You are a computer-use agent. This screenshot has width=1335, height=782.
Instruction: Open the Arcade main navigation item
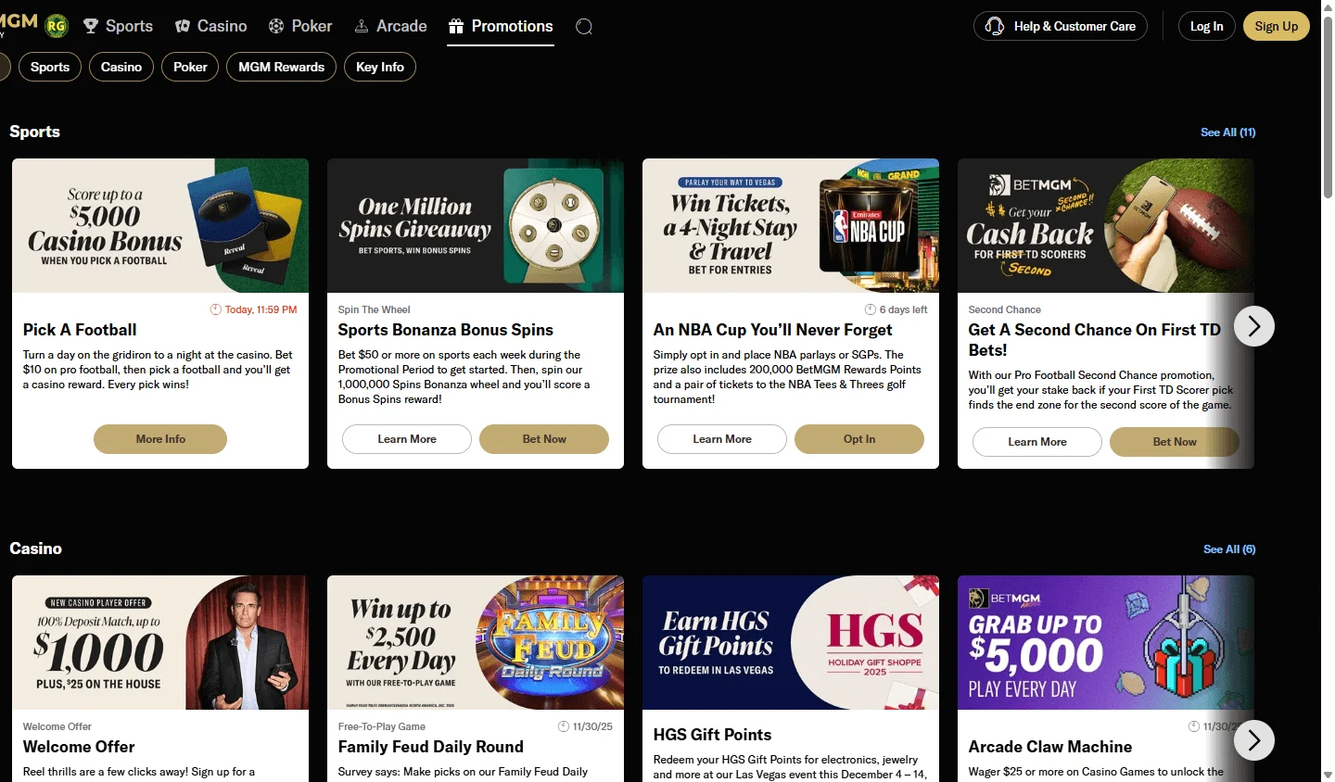click(x=390, y=26)
